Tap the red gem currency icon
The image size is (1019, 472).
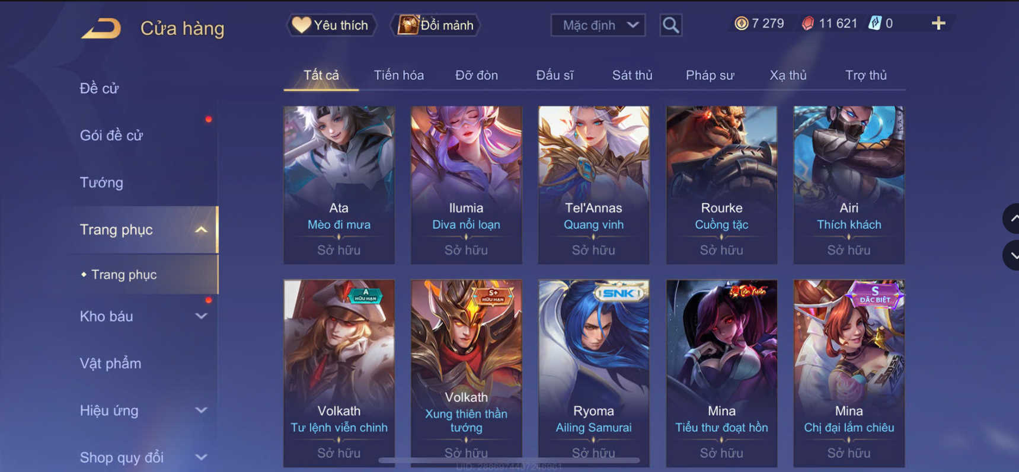click(x=807, y=24)
